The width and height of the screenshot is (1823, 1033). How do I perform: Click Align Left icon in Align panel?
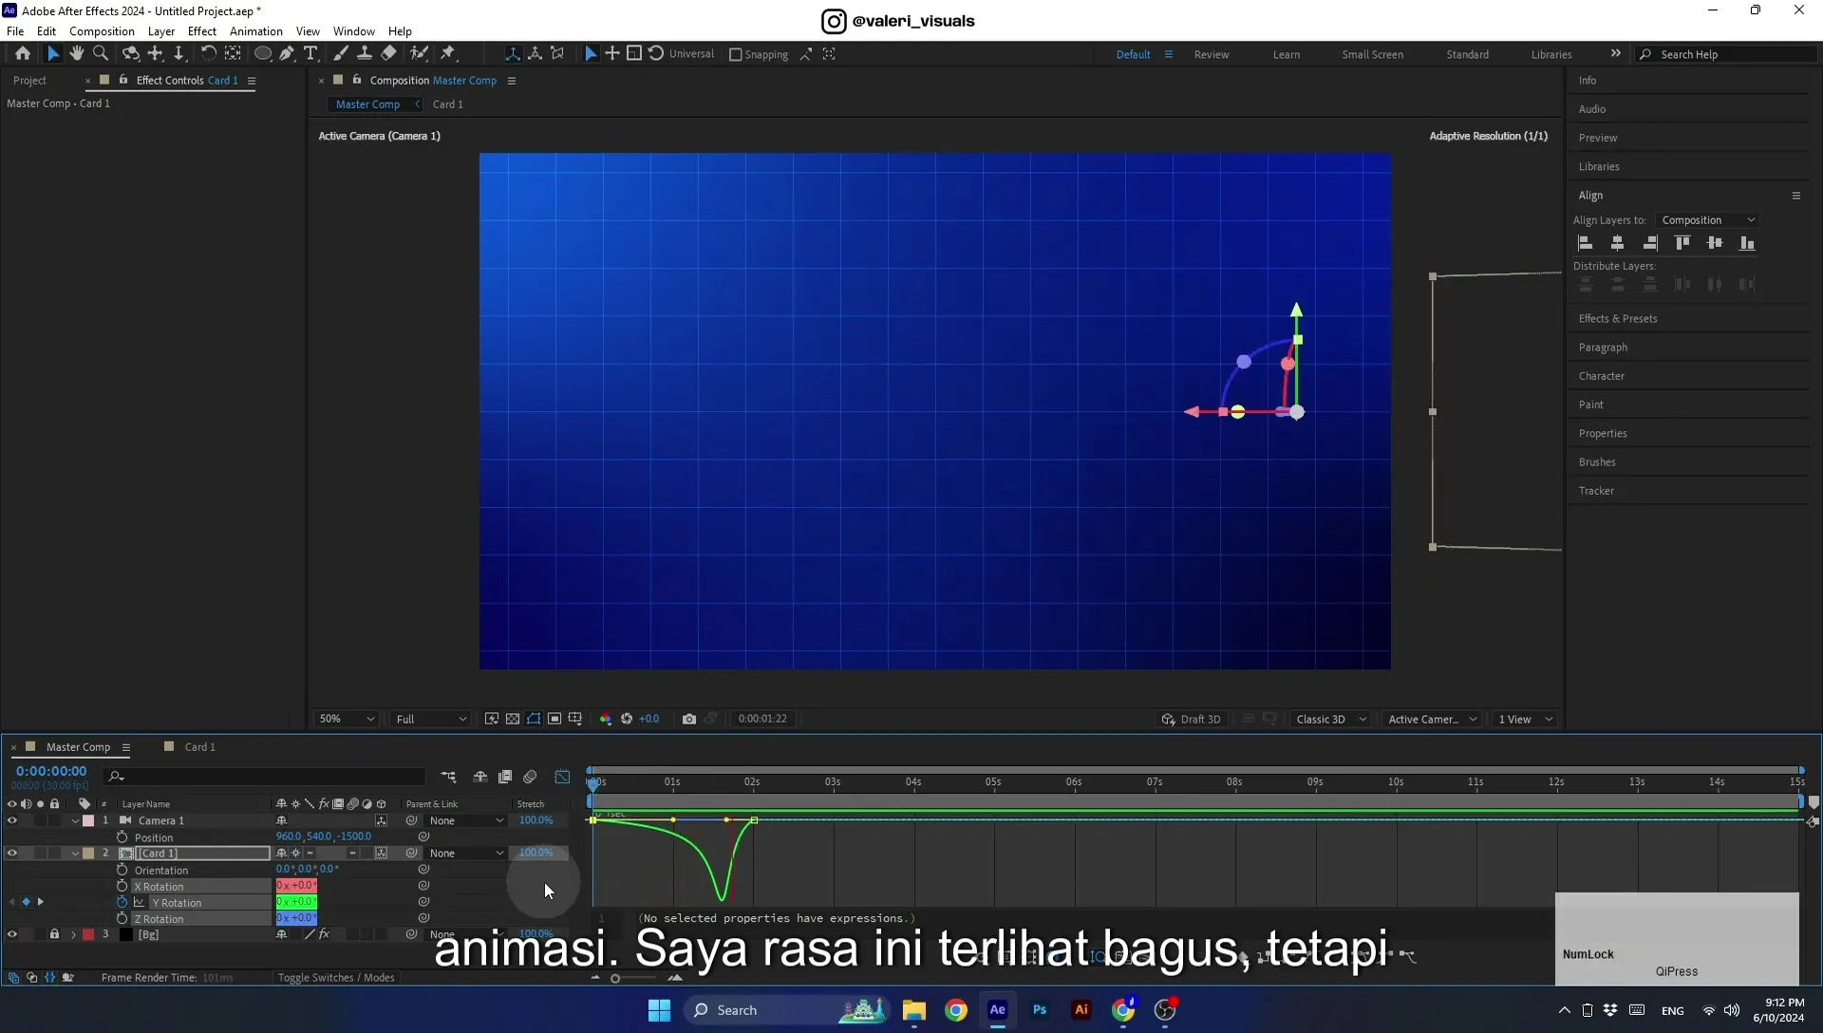tap(1585, 243)
